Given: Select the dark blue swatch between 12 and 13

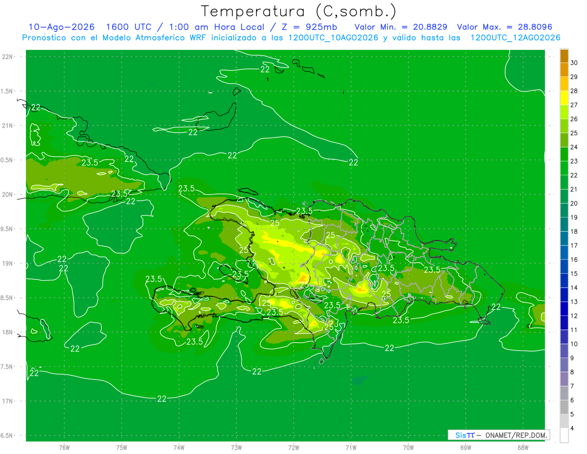Looking at the screenshot, I should pyautogui.click(x=564, y=309).
